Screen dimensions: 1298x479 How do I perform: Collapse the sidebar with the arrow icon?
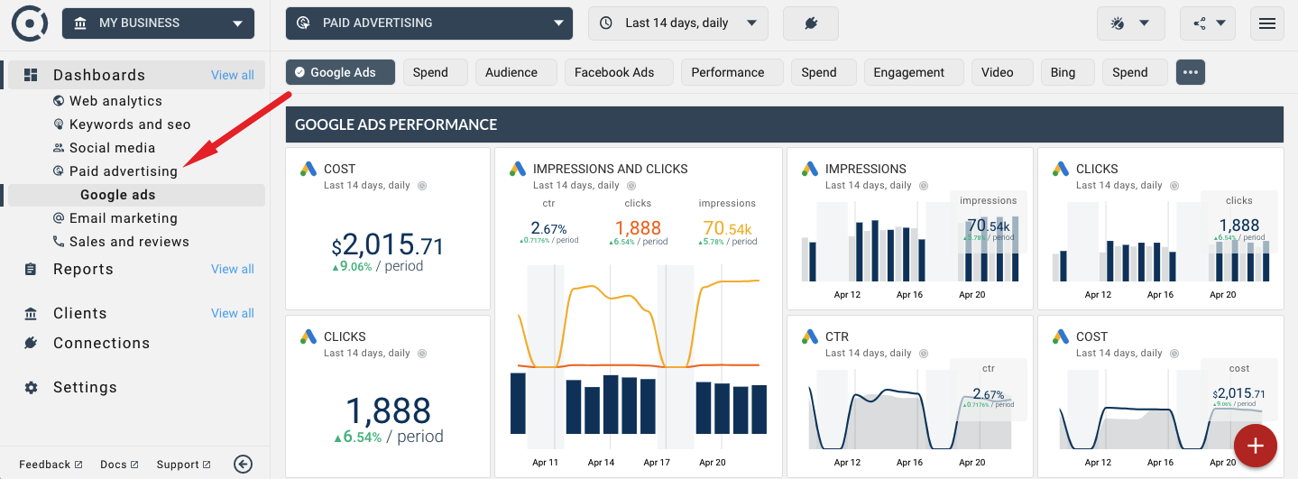[243, 464]
